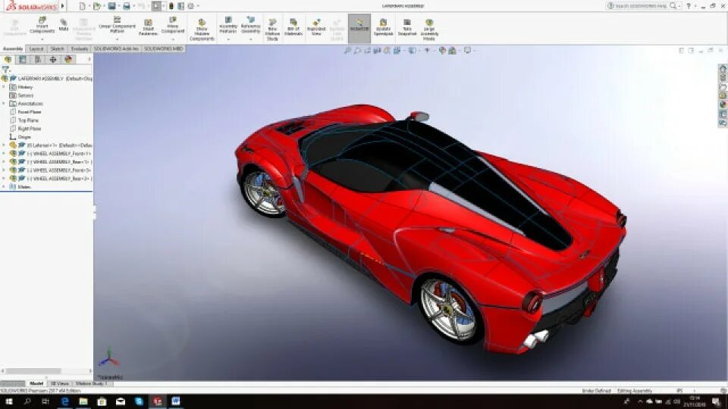Toggle the Instant3D button
The image size is (728, 409).
(359, 27)
